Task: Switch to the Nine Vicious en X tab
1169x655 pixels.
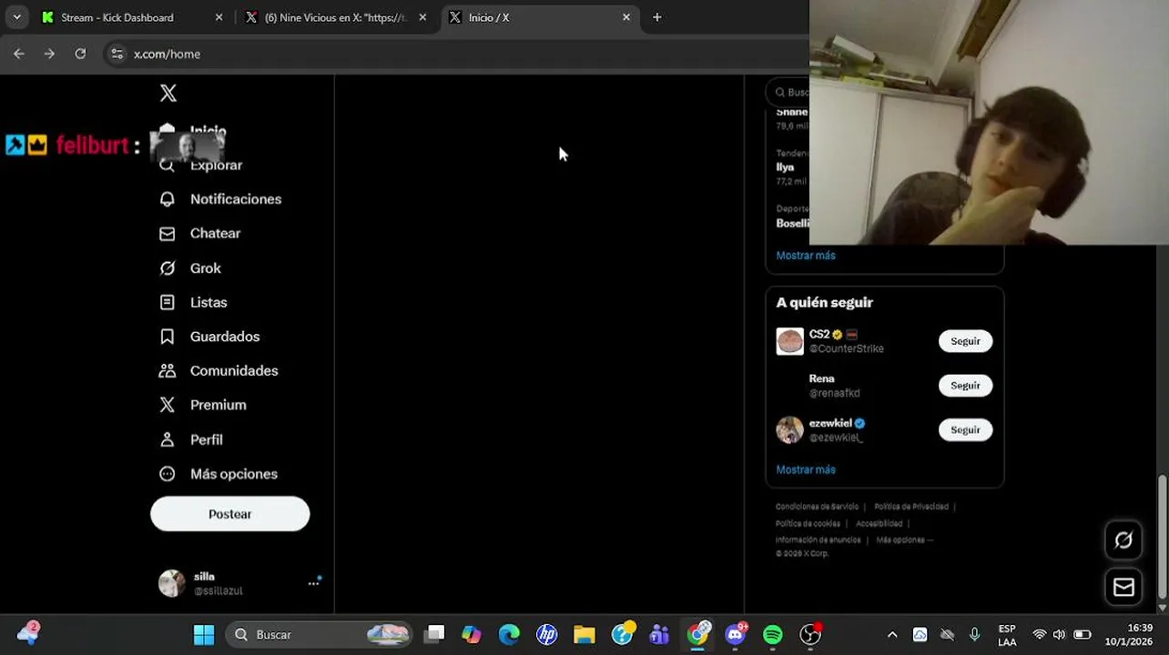Action: 335,17
